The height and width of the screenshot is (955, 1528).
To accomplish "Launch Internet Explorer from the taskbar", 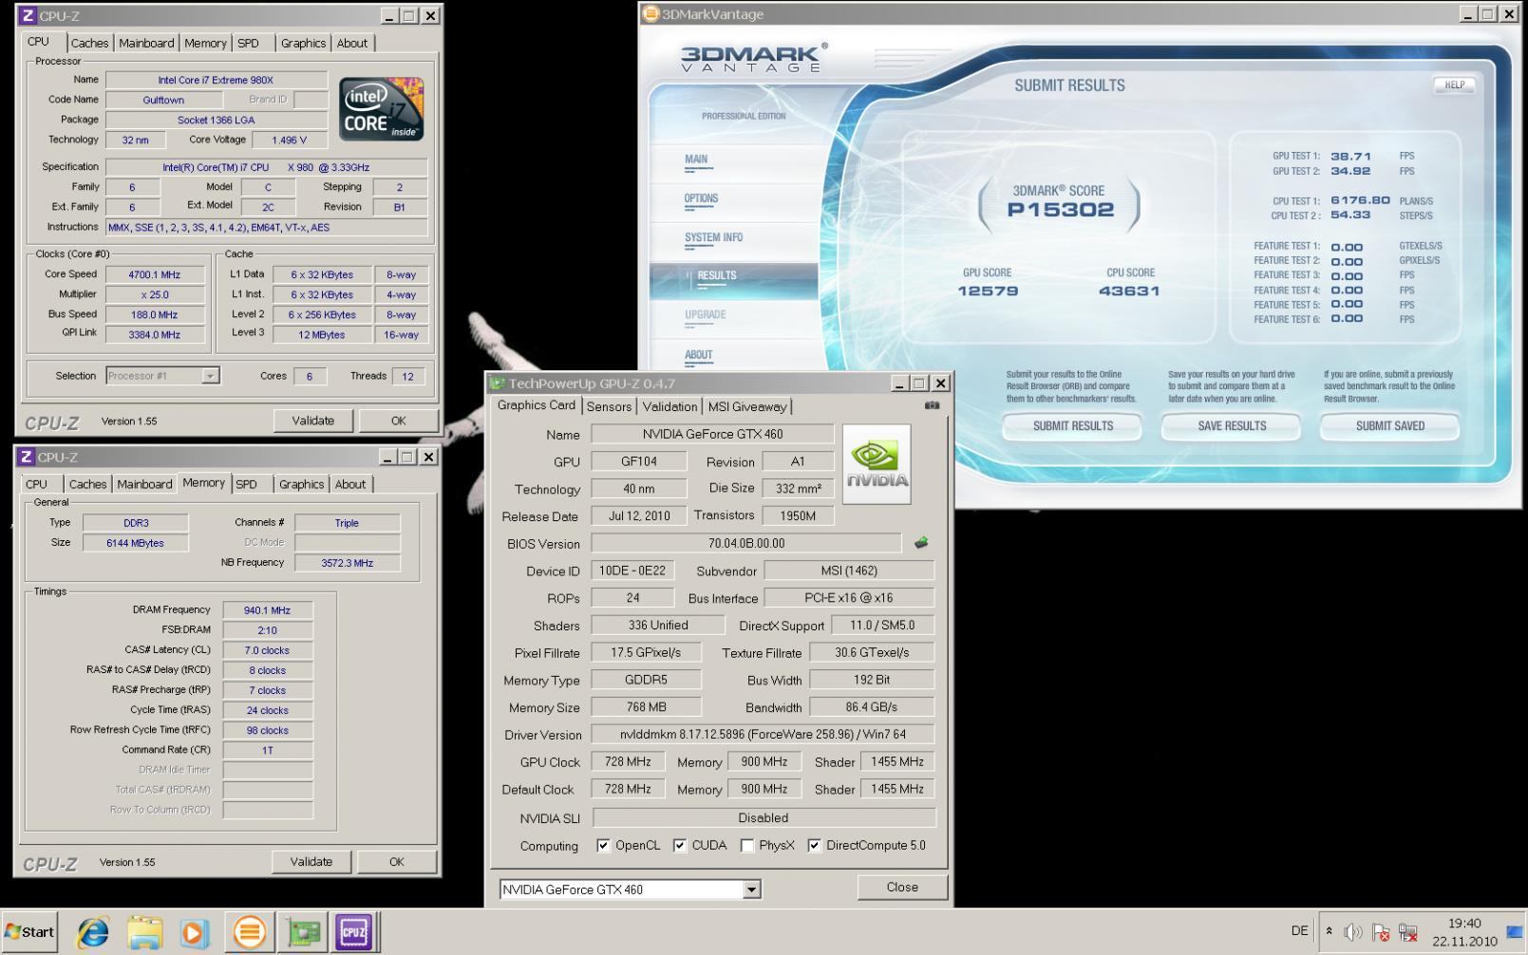I will 92,932.
